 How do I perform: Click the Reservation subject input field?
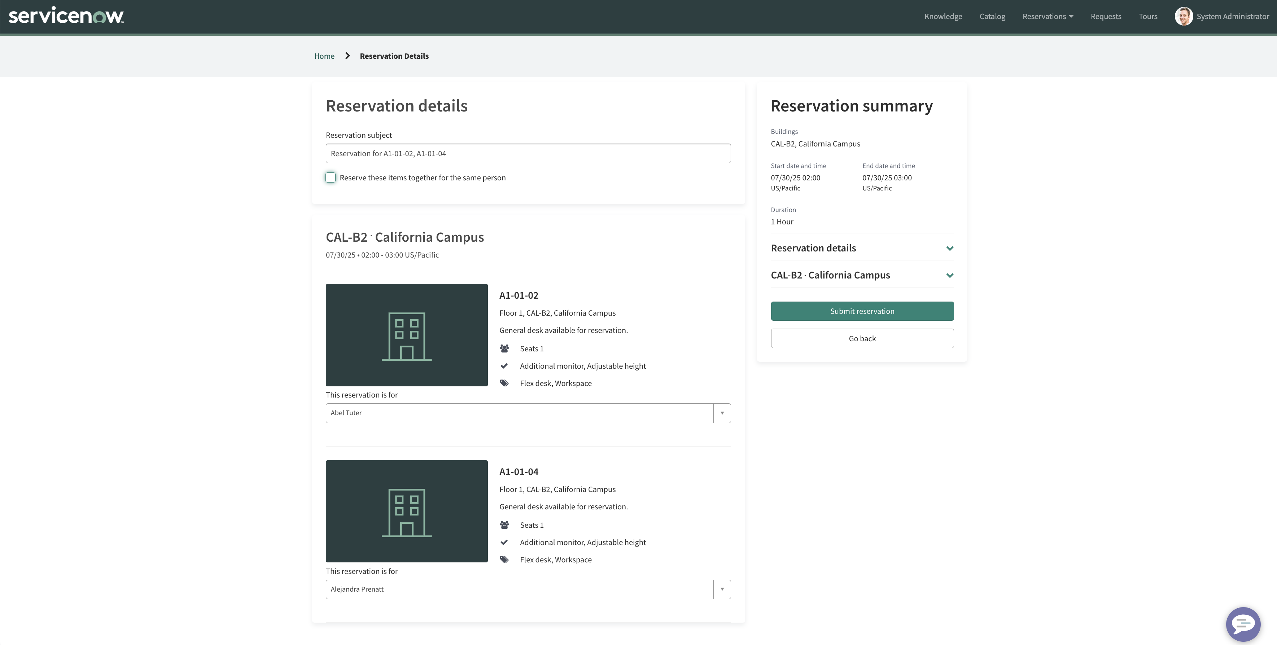coord(528,153)
